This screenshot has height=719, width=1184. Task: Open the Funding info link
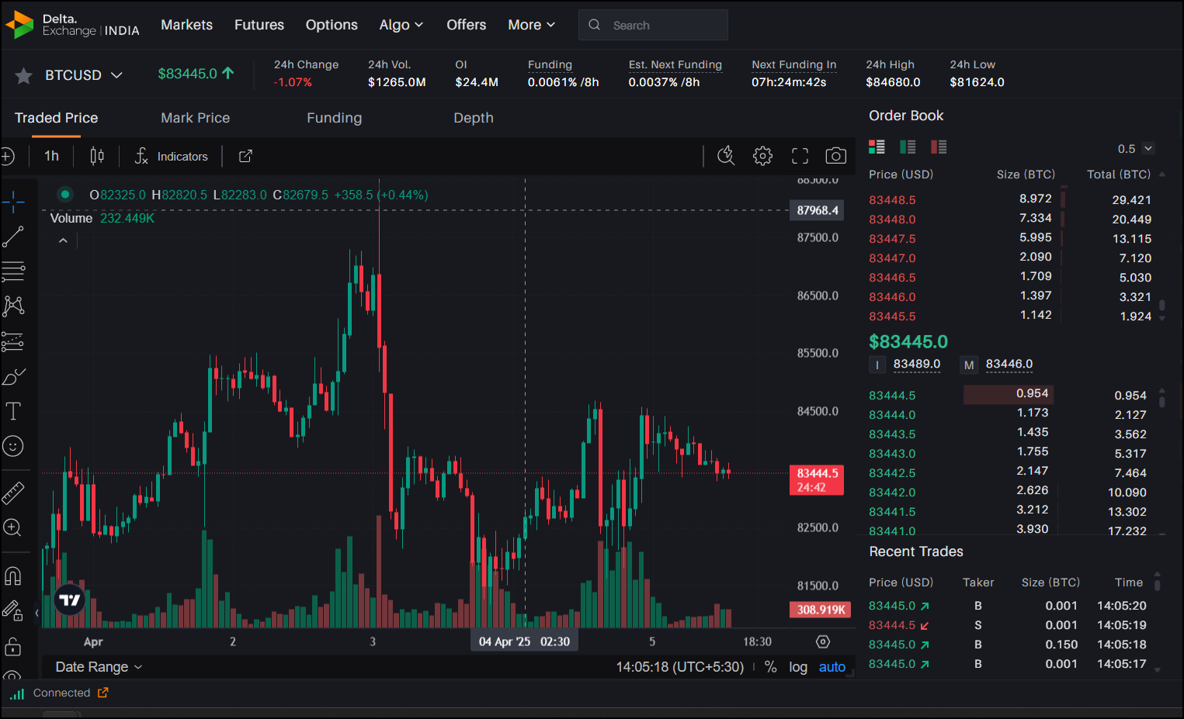tap(550, 64)
